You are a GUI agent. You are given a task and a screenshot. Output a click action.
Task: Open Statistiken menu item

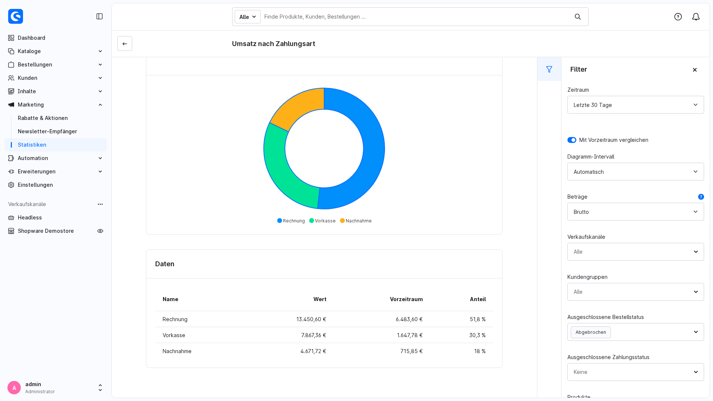pos(56,145)
